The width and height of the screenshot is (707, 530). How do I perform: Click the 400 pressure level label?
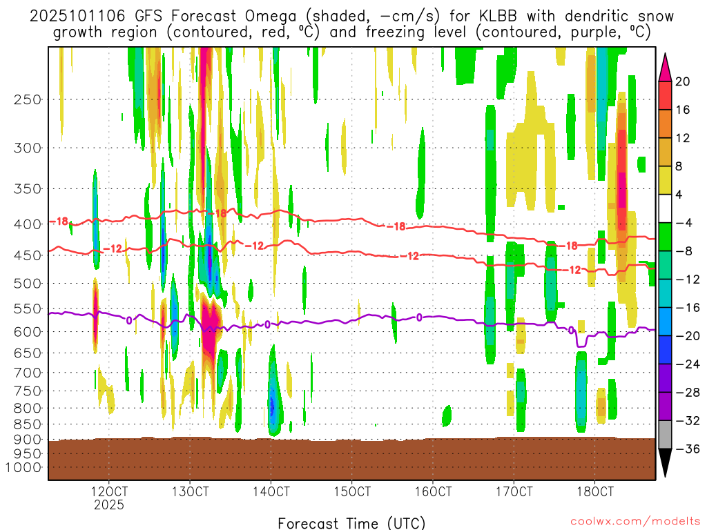coord(28,224)
